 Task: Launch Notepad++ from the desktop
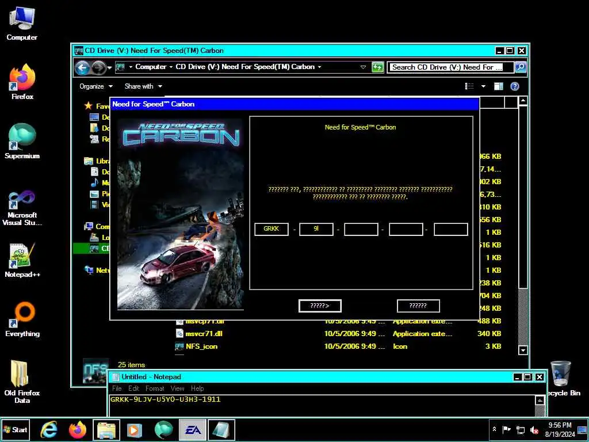22,260
